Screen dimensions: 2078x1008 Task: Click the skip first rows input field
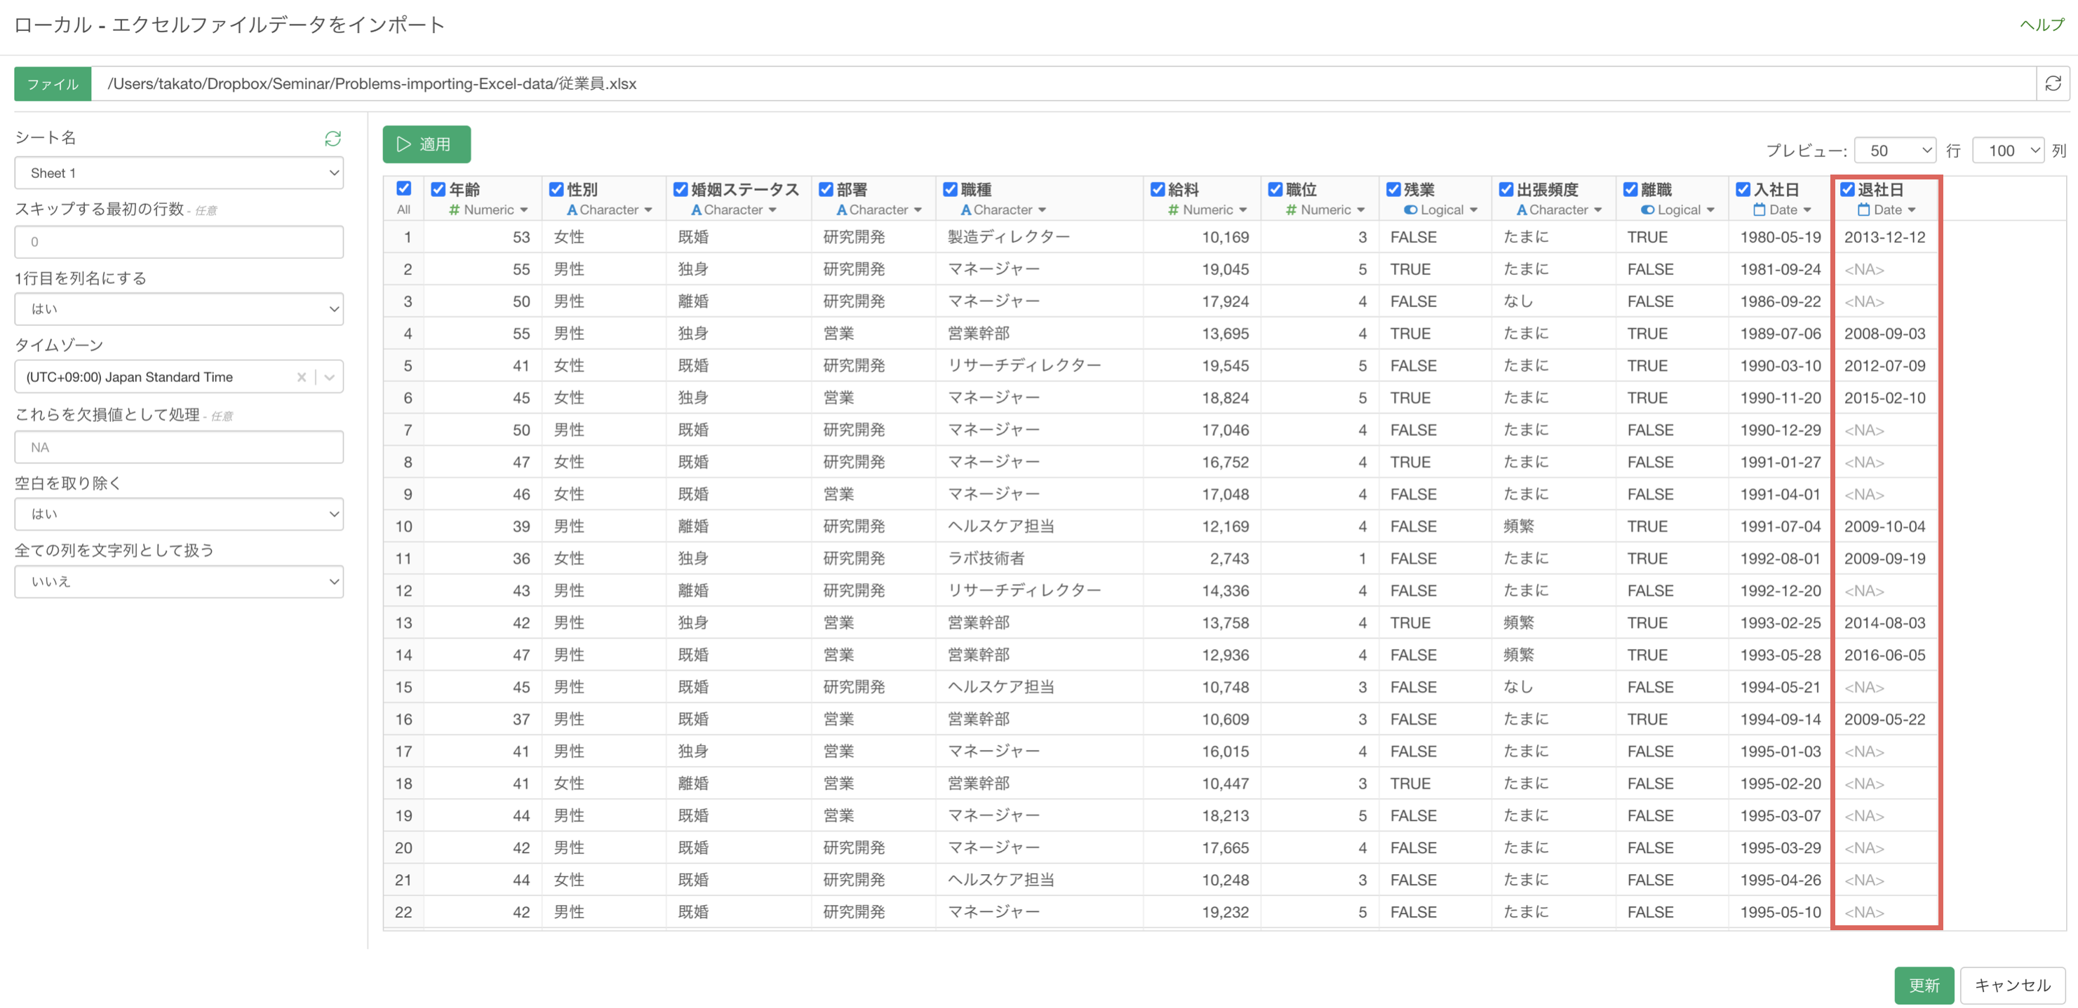pos(179,242)
